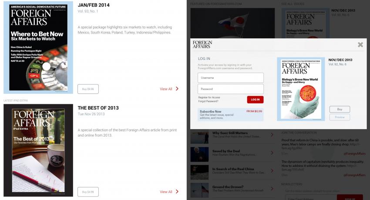
Task: Buy the Jan/Feb 2014 issue for $9.99
Action: [x=88, y=89]
